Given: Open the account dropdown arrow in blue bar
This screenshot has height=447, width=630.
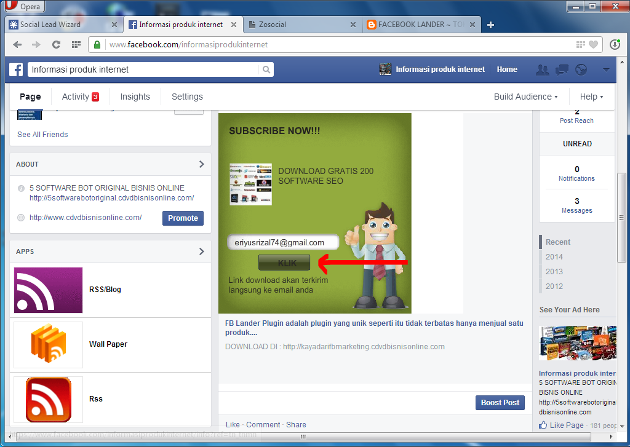Looking at the screenshot, I should point(606,70).
